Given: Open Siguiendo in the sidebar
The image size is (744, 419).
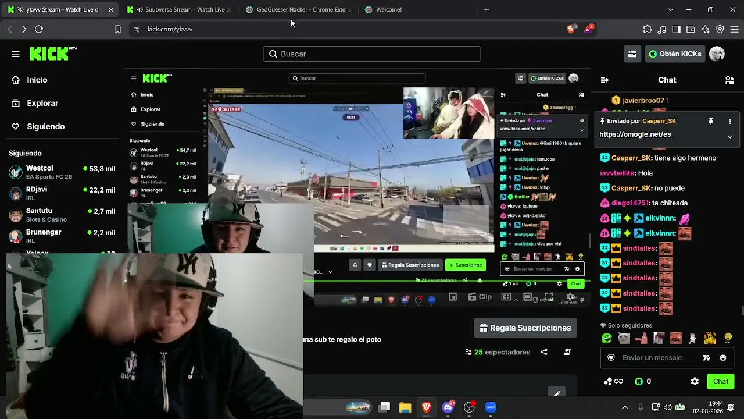Looking at the screenshot, I should (45, 127).
